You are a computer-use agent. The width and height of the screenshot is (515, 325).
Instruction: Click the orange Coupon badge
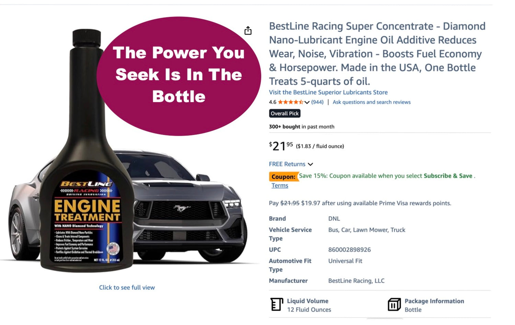pos(283,177)
